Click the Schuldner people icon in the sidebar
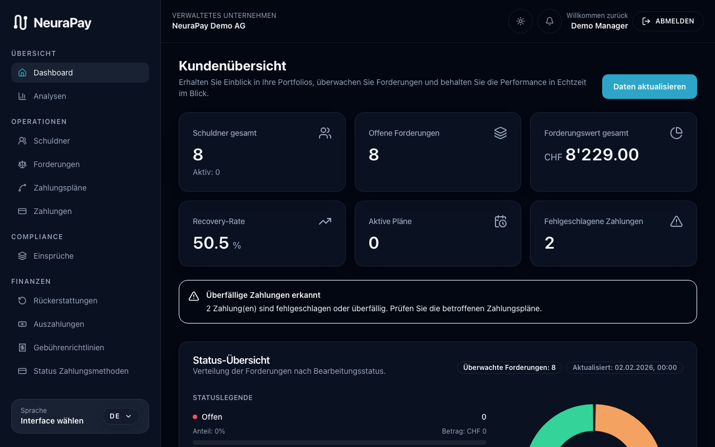Viewport: 715px width, 447px height. [x=22, y=141]
